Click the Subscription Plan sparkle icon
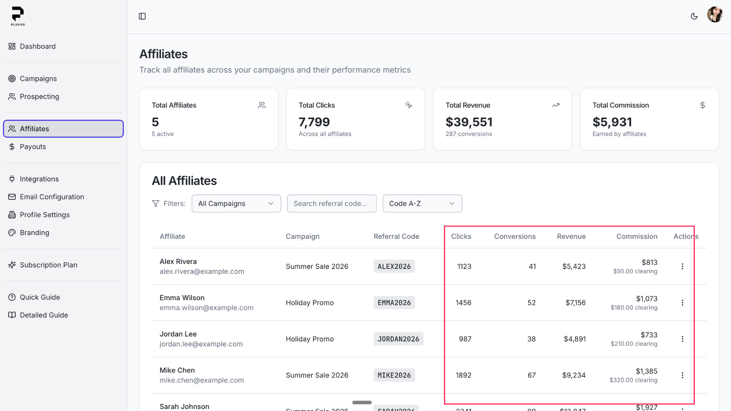731x411 pixels. [12, 265]
